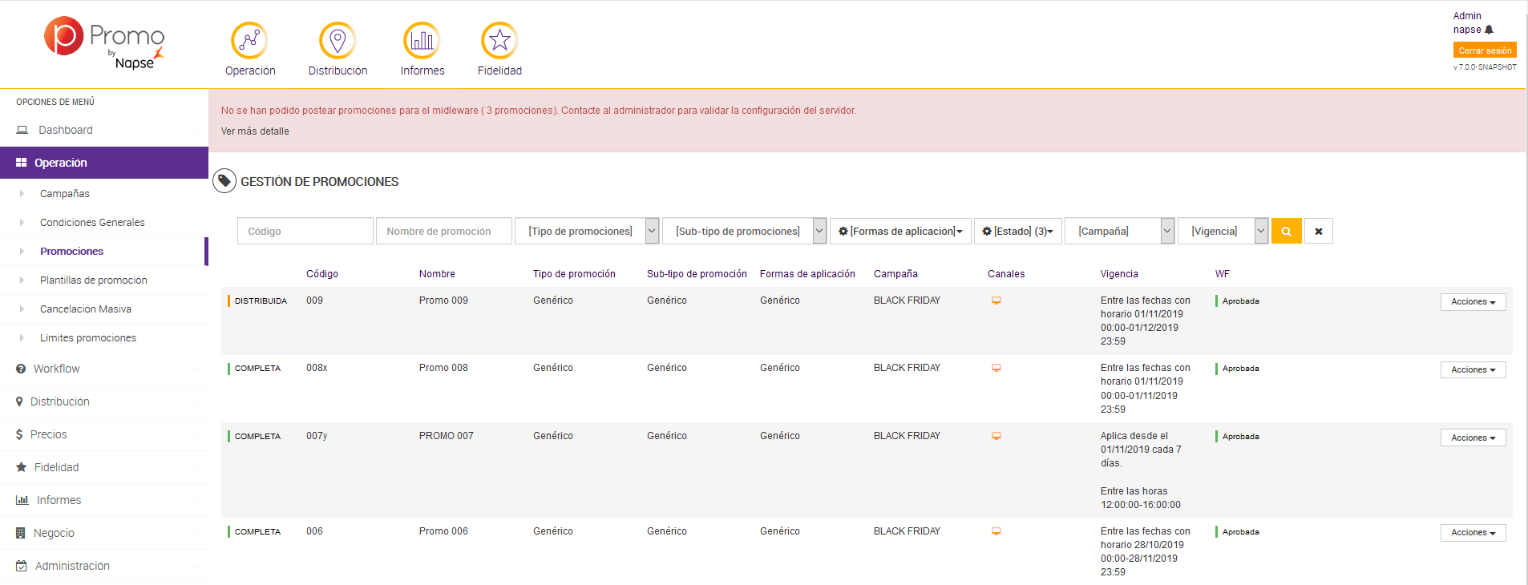Clear filters with the X button

click(x=1318, y=231)
